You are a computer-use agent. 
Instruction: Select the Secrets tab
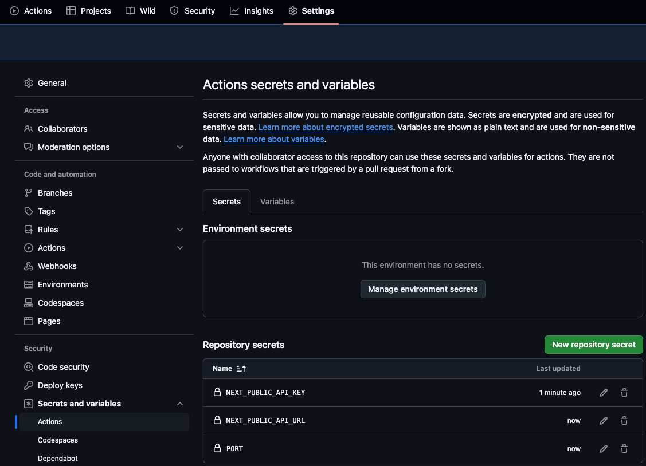tap(226, 201)
